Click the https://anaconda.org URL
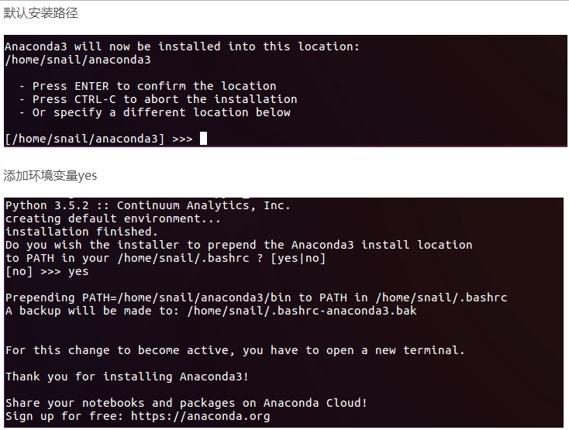The width and height of the screenshot is (569, 430). 200,416
